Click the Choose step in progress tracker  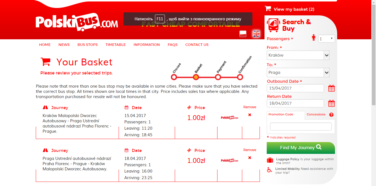click(174, 77)
